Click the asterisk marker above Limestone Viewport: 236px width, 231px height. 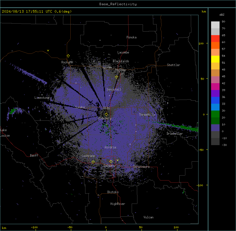coord(42,95)
